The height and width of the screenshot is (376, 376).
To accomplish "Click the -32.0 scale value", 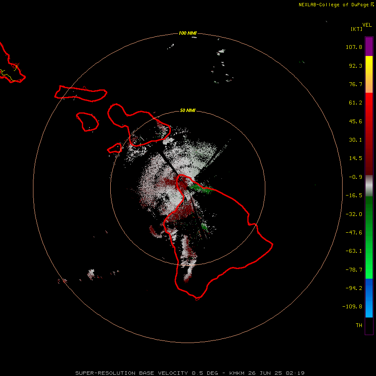I will tap(354, 214).
